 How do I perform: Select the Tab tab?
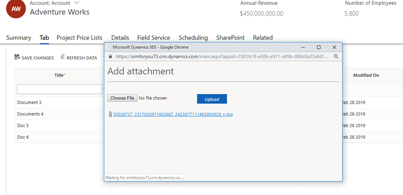coord(44,38)
